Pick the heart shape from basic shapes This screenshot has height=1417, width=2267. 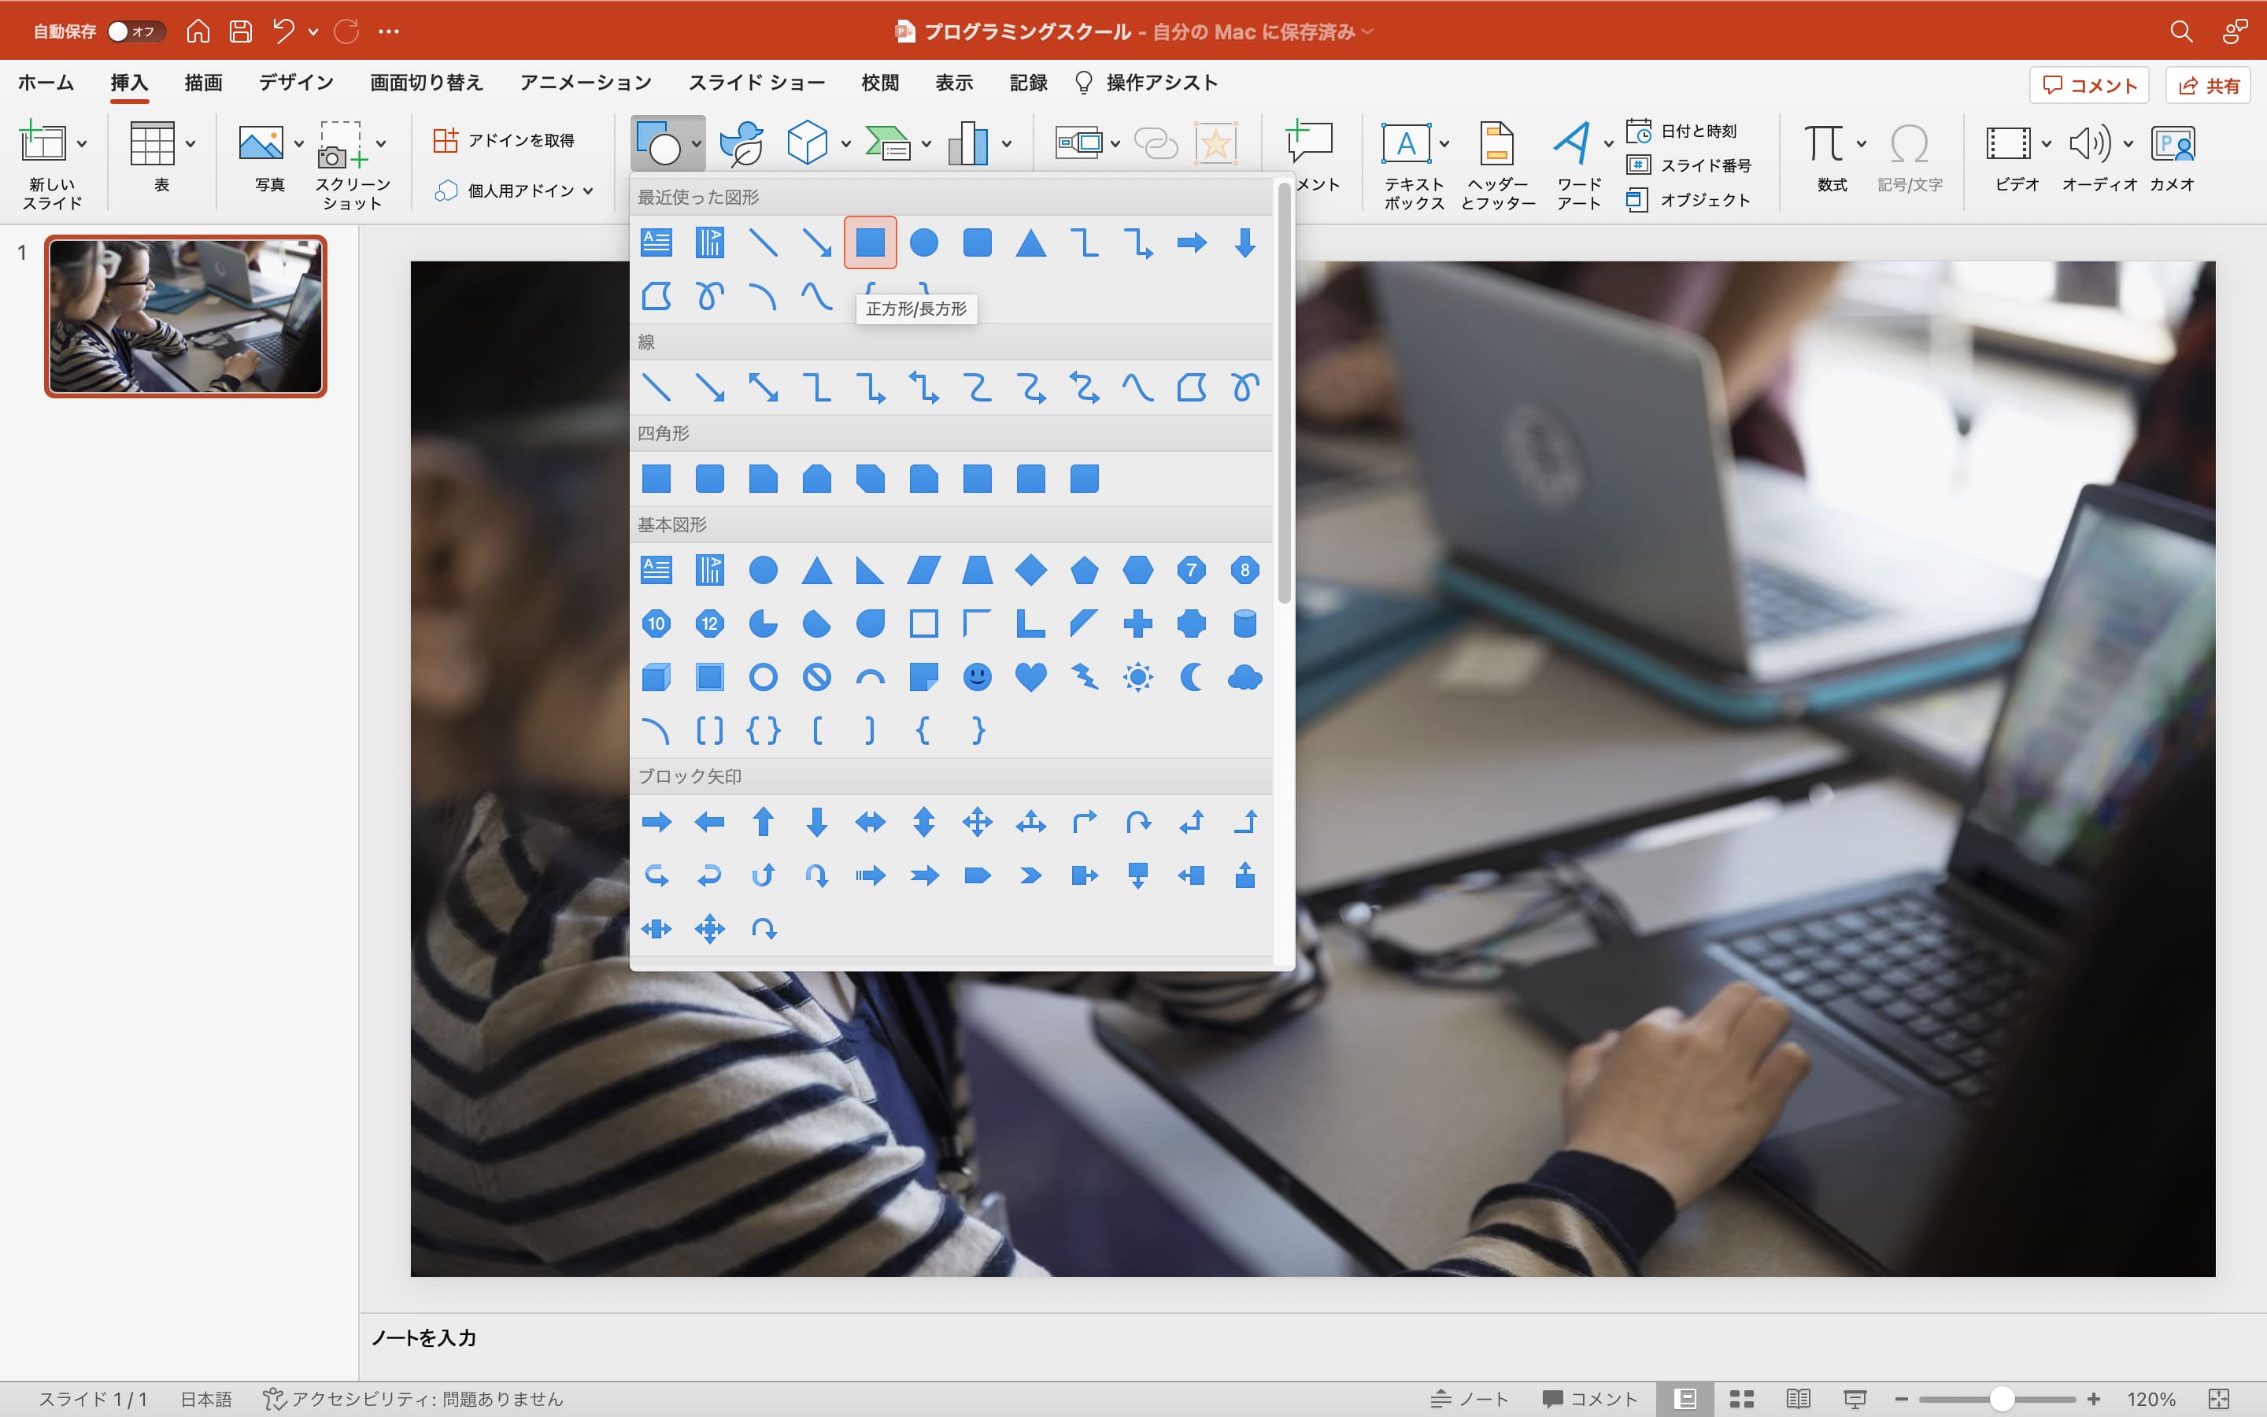[1030, 677]
